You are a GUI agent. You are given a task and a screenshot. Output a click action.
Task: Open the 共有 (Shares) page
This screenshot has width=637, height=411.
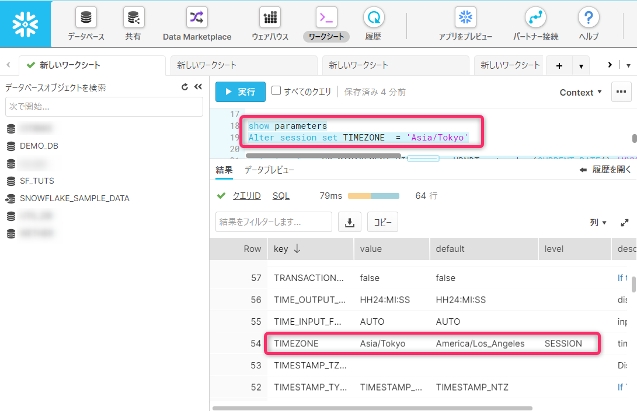click(133, 24)
